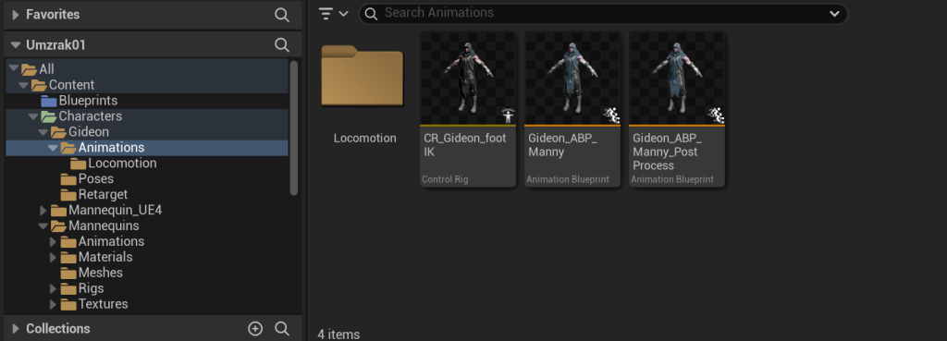Collapse the Animations folder under Gideon

(53, 147)
